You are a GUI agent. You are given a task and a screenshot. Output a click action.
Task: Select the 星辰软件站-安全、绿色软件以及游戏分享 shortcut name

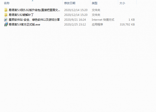(x=34, y=20)
